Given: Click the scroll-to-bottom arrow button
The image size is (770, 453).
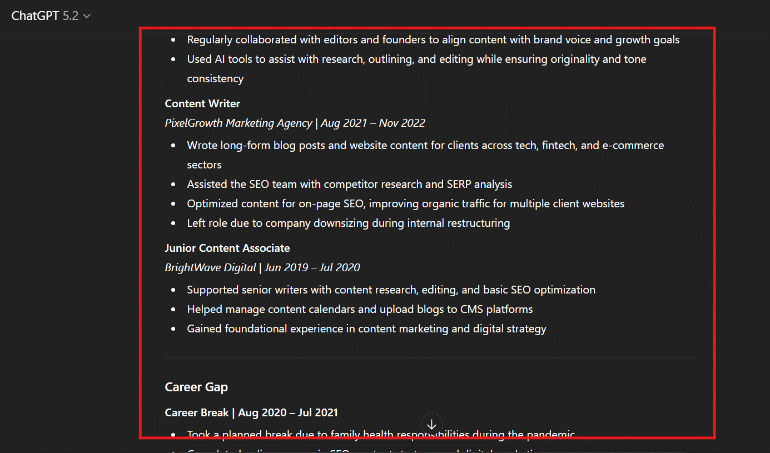Looking at the screenshot, I should (431, 424).
